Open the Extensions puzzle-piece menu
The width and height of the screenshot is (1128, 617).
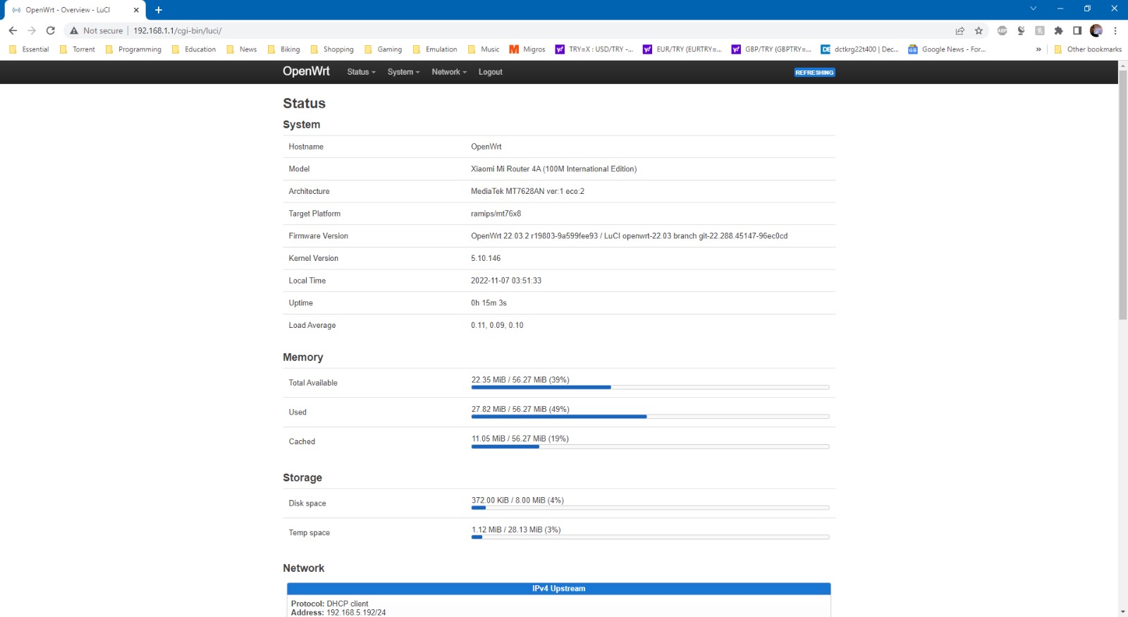(1058, 30)
